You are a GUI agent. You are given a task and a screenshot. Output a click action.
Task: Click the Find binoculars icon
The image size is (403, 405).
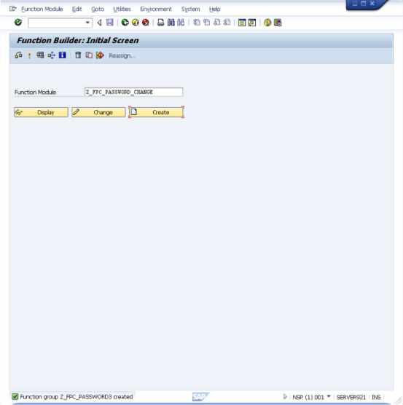[x=171, y=23]
